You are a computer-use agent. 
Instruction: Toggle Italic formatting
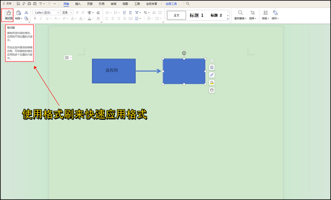pos(41,18)
